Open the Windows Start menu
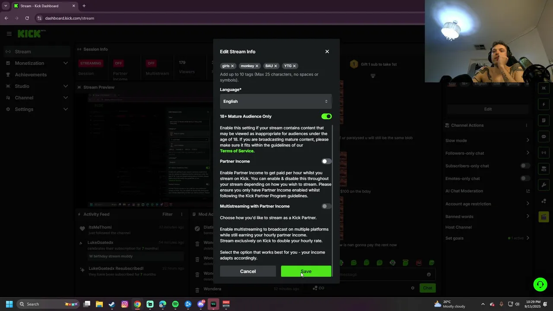The image size is (553, 311). pos(9,304)
